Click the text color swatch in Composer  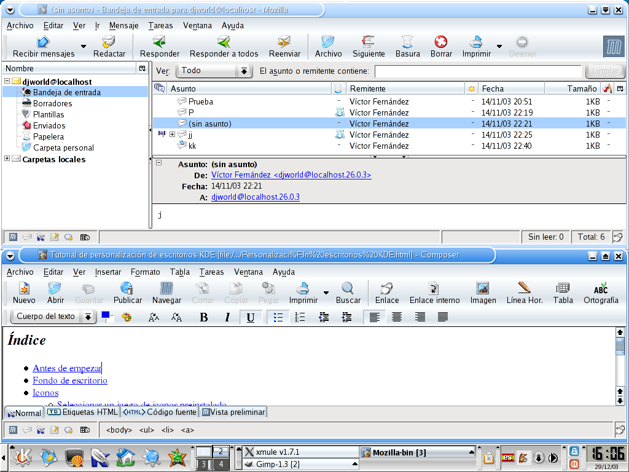point(106,315)
